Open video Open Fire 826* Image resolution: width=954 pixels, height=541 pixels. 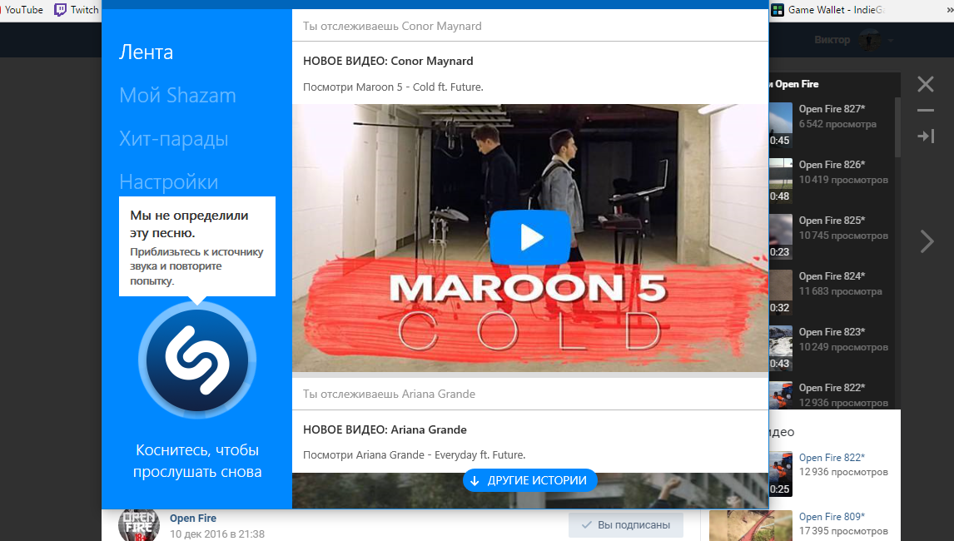pyautogui.click(x=832, y=165)
